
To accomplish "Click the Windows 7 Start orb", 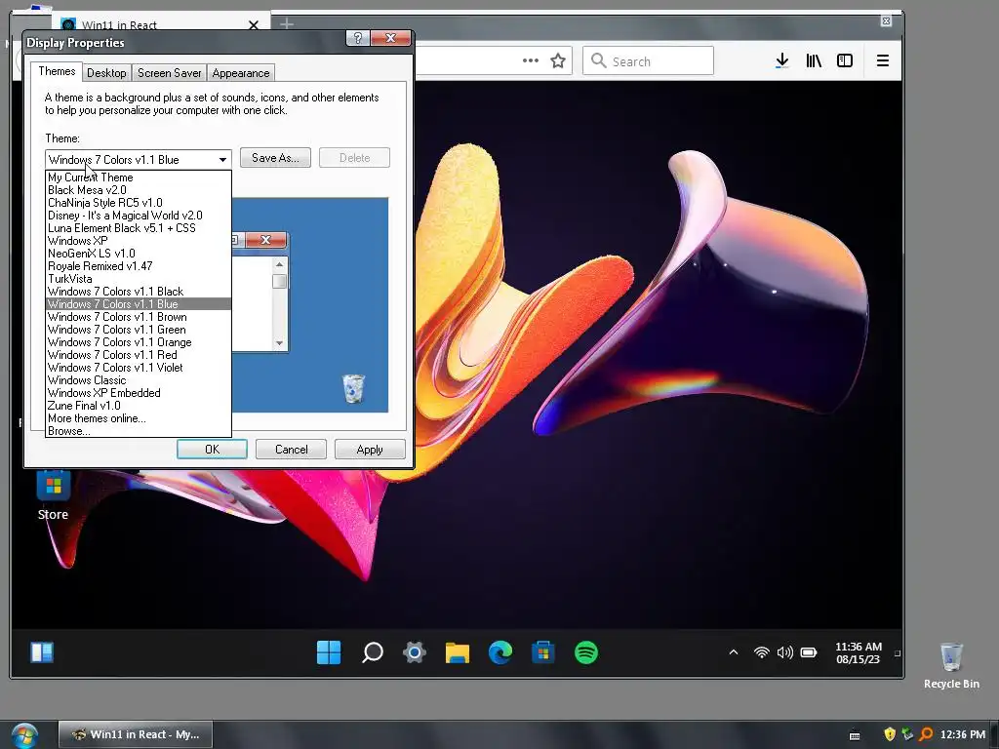I will 24,735.
